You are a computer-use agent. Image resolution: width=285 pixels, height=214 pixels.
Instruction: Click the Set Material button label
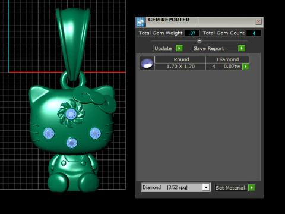click(230, 188)
